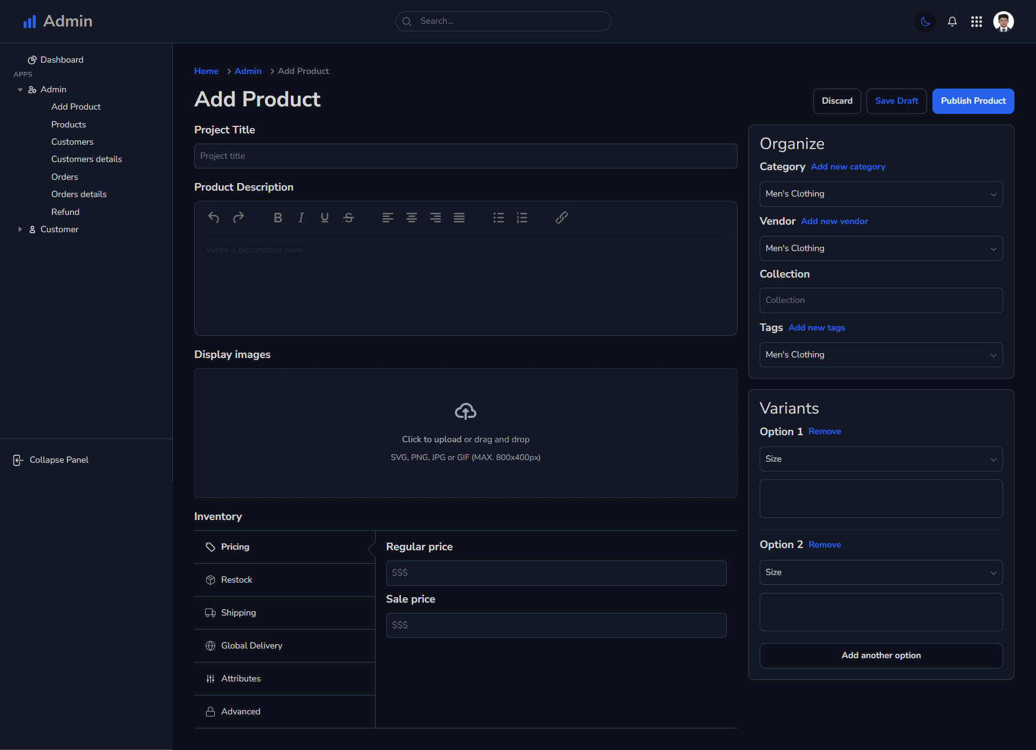The width and height of the screenshot is (1036, 750).
Task: Open the user profile avatar
Action: 1004,22
